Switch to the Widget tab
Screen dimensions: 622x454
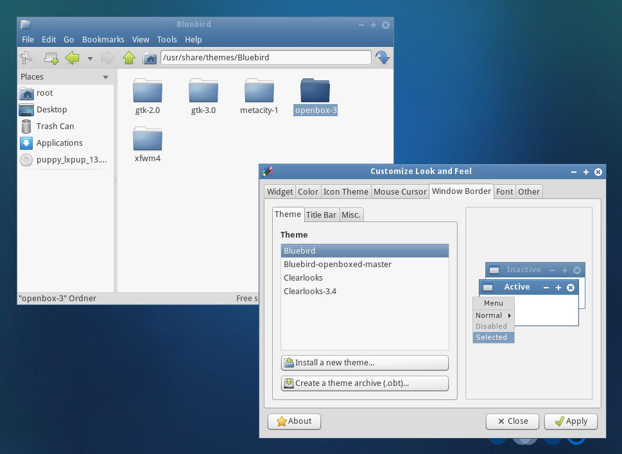[x=280, y=191]
